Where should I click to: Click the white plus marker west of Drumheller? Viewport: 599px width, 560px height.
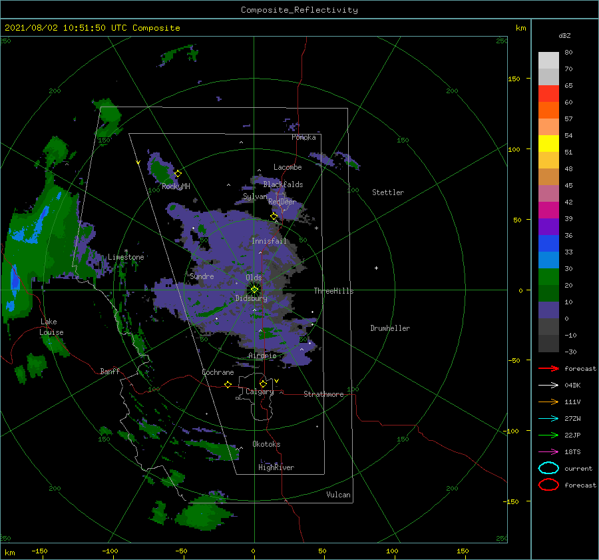click(x=376, y=268)
